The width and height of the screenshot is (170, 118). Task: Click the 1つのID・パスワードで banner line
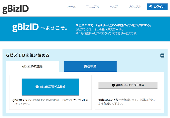(99, 29)
